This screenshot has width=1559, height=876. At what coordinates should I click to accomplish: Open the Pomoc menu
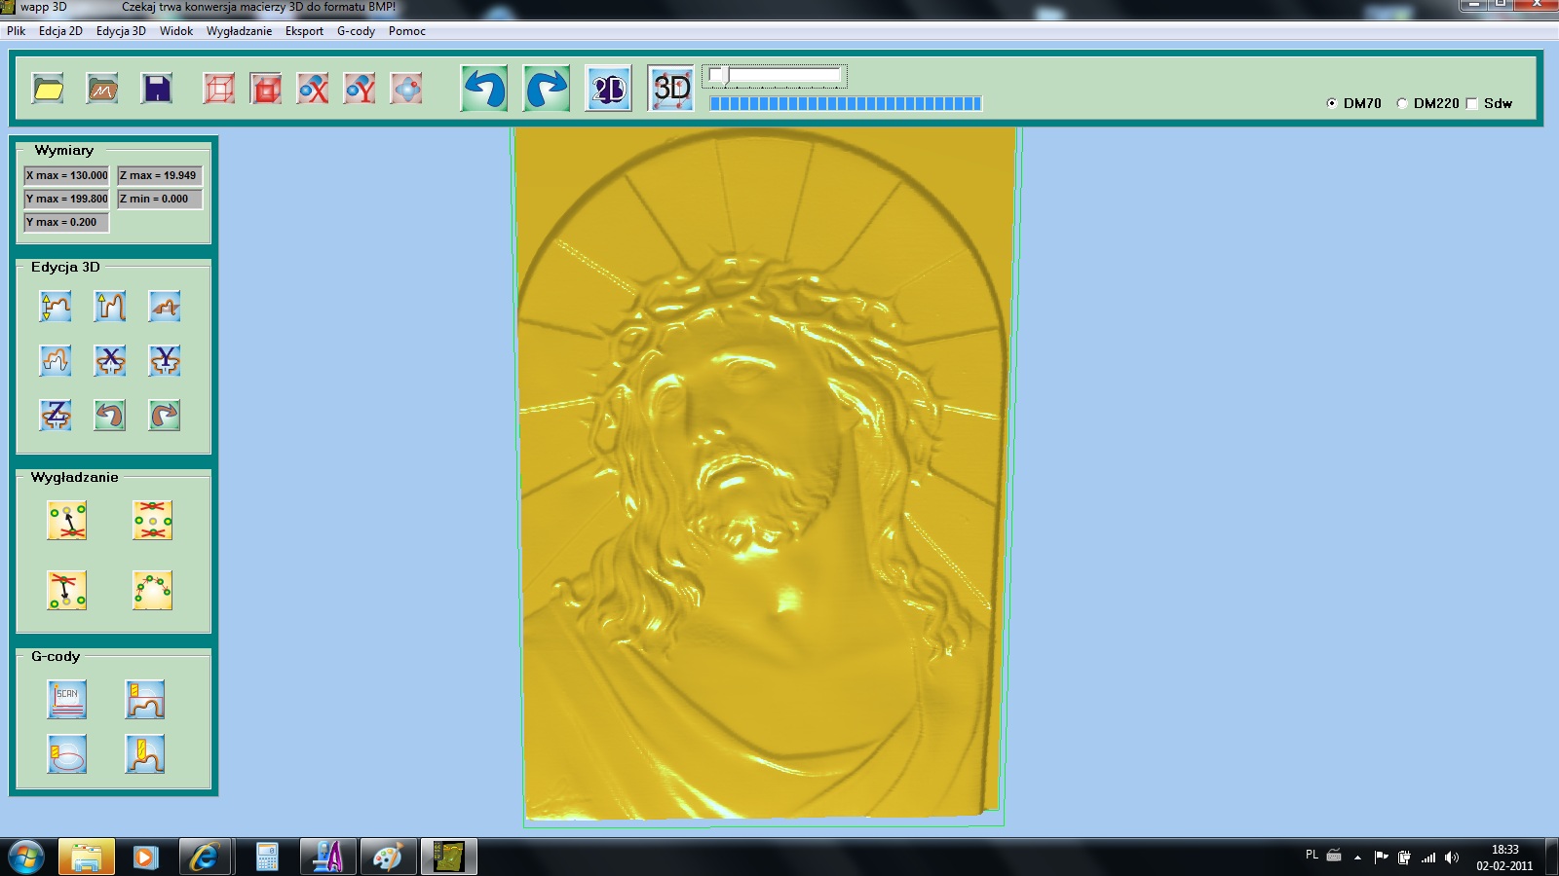tap(407, 31)
